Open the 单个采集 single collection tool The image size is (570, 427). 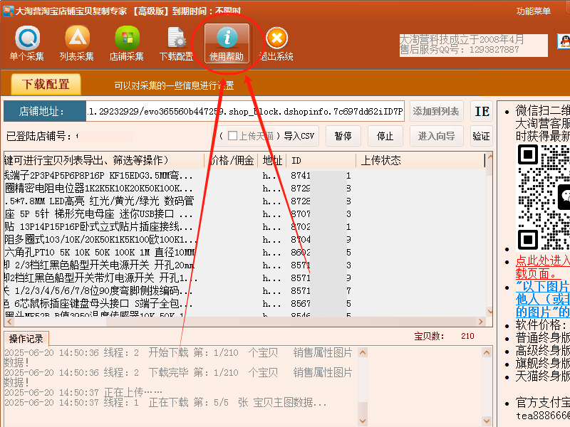coord(27,43)
